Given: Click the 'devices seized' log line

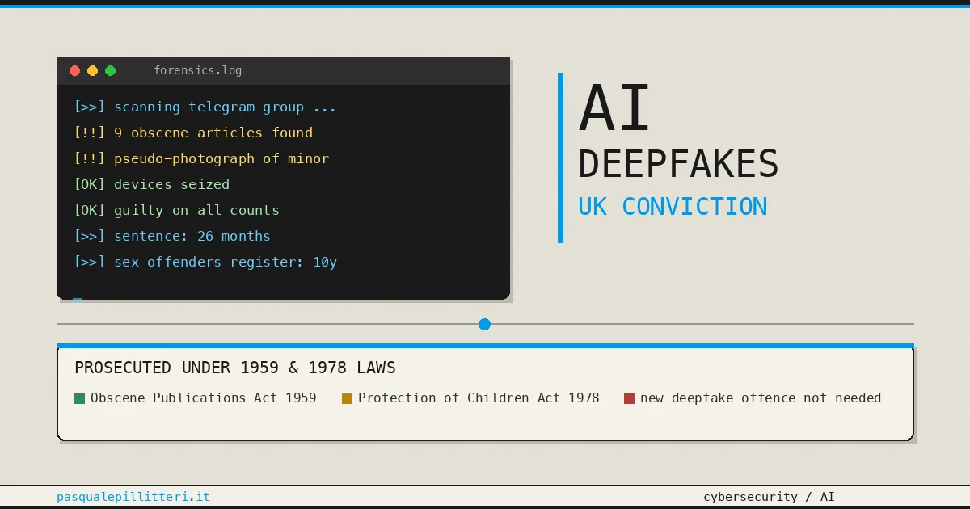Looking at the screenshot, I should [151, 184].
